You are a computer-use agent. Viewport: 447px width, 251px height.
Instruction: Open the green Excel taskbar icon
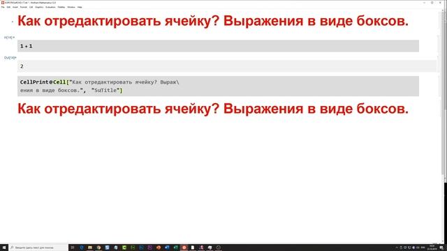175,248
